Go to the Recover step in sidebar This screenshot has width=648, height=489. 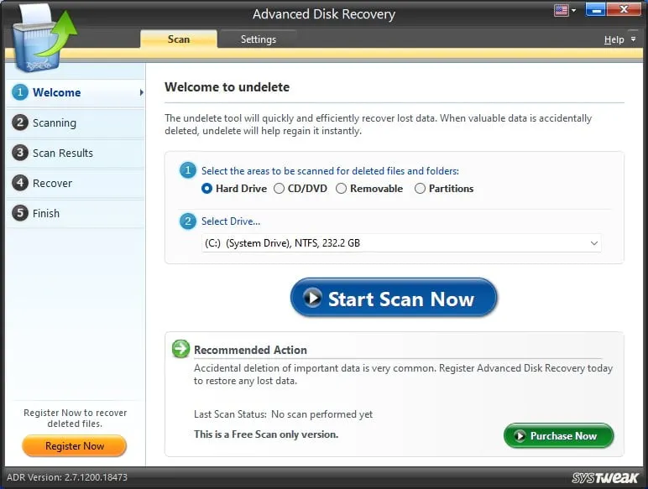click(76, 183)
